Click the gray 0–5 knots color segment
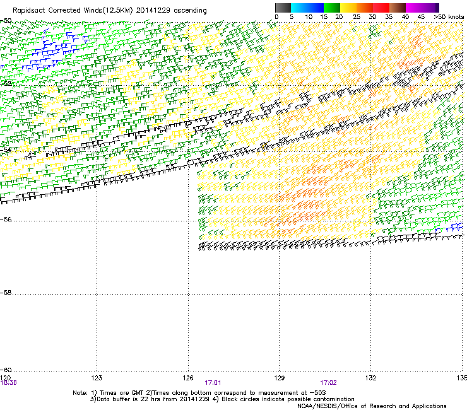The image size is (467, 410). click(x=283, y=8)
